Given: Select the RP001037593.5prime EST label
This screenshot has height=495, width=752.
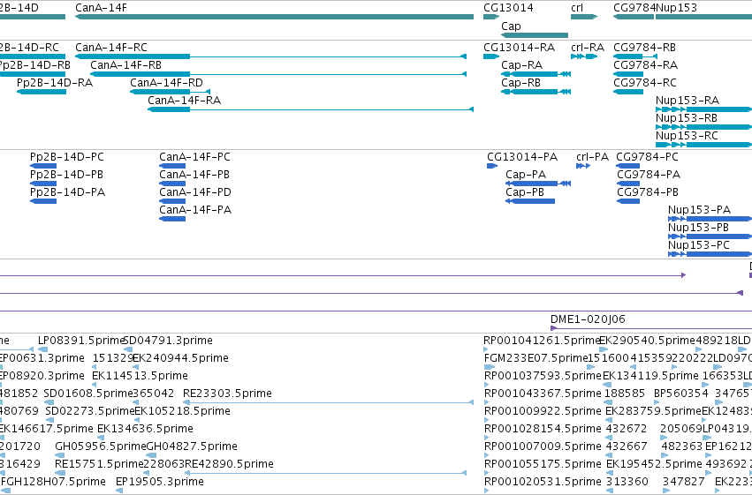Looking at the screenshot, I should pyautogui.click(x=543, y=376).
